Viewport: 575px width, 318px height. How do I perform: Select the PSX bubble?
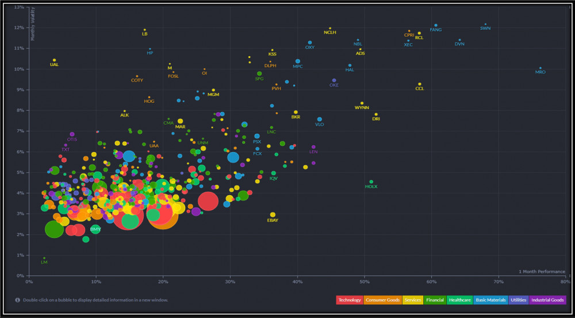click(257, 136)
